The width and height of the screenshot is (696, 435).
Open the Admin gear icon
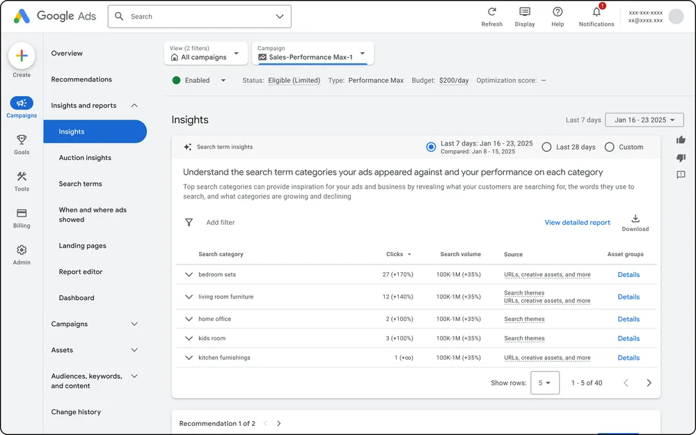[22, 250]
